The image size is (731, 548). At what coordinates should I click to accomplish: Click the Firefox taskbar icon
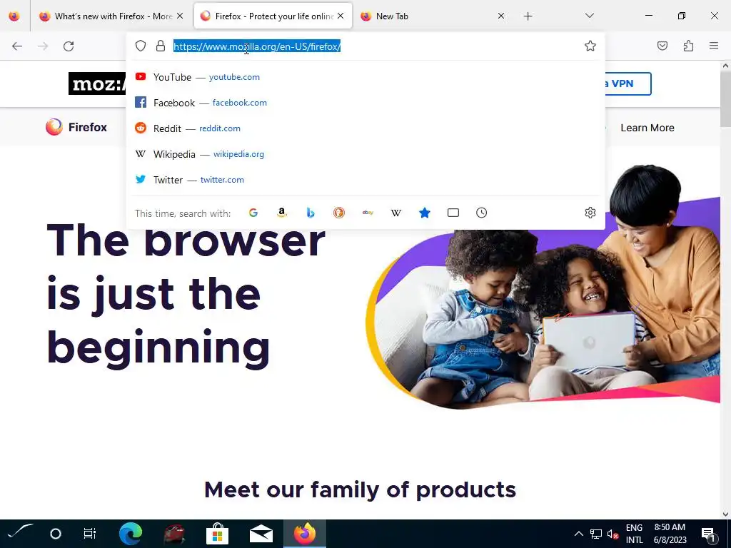click(305, 534)
